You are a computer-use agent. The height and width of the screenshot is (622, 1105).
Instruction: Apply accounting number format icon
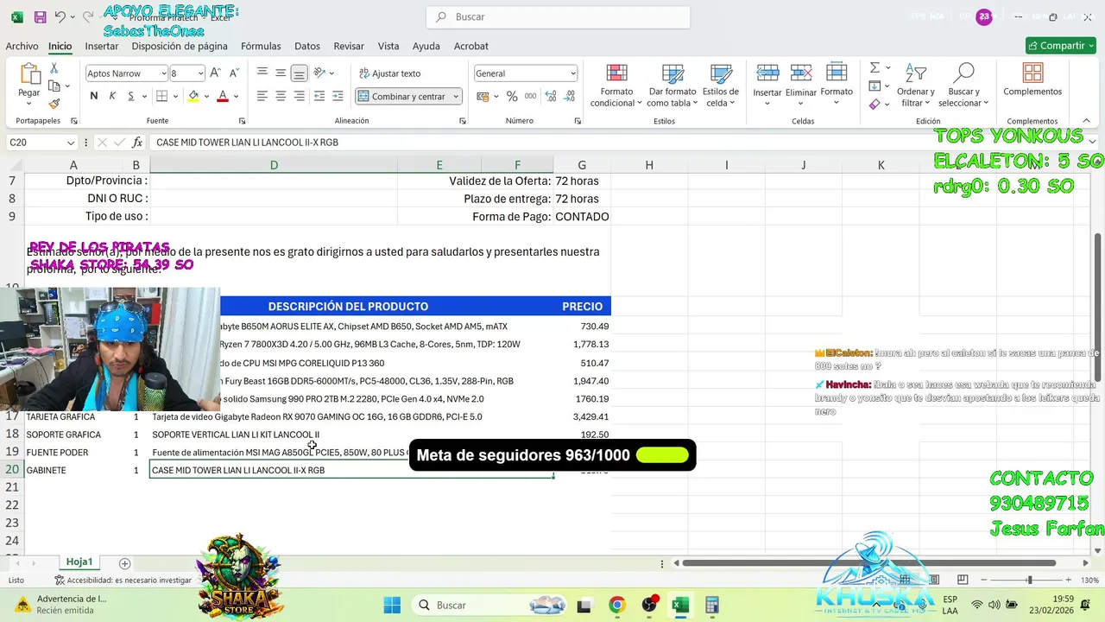[483, 96]
